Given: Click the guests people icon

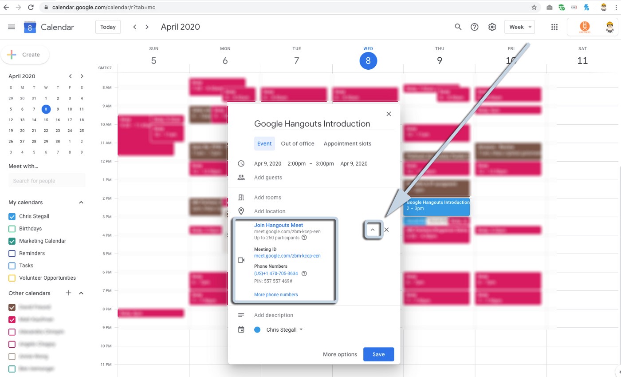Looking at the screenshot, I should [x=241, y=178].
